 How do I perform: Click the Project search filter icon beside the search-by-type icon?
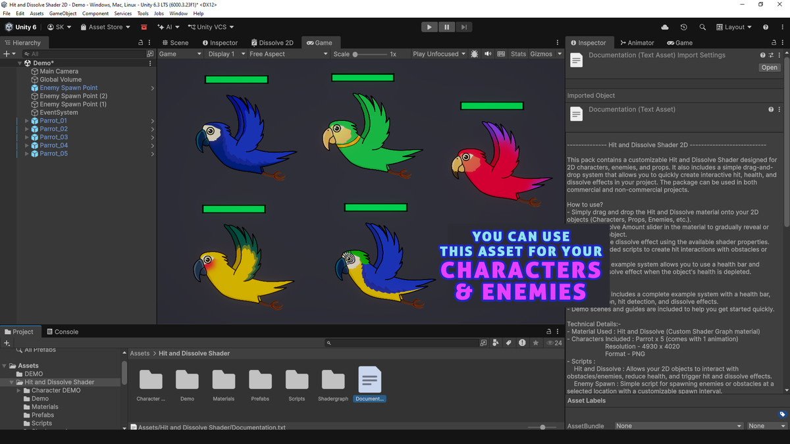coord(484,343)
